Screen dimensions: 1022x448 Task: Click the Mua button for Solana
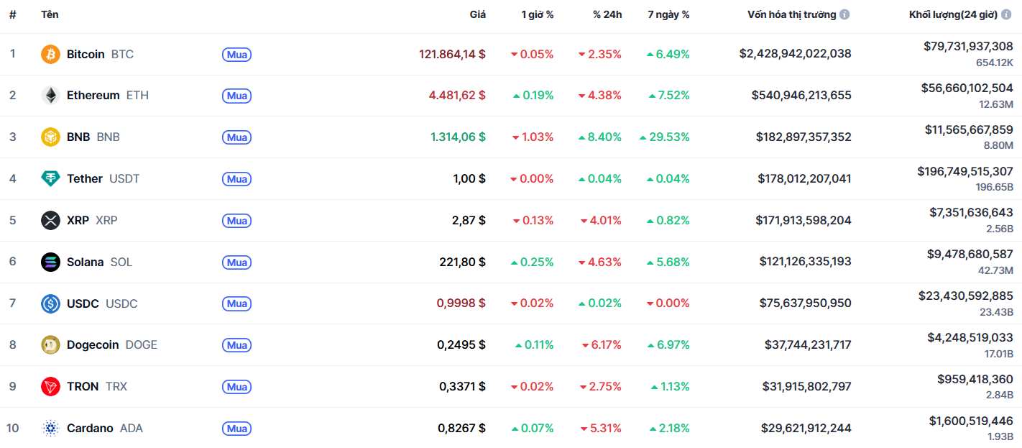(x=237, y=262)
